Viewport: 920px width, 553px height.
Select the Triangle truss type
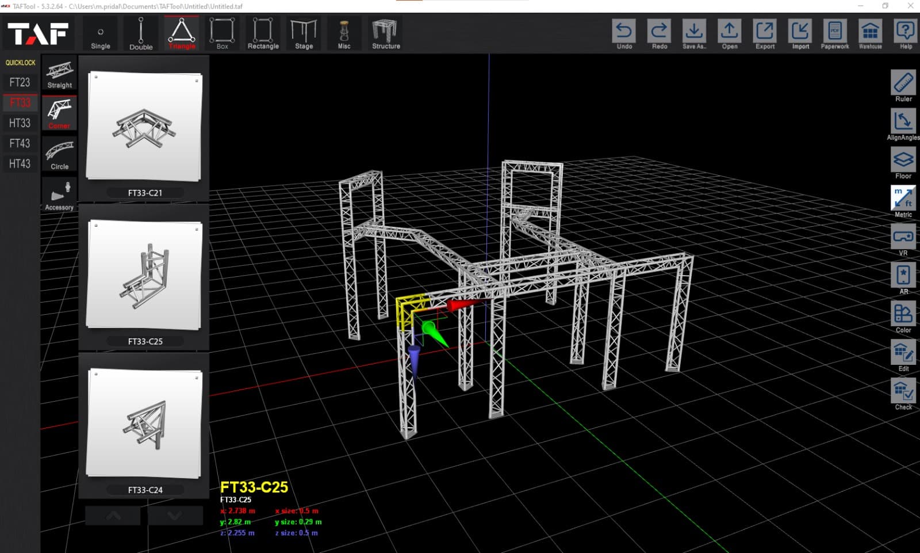click(x=182, y=33)
